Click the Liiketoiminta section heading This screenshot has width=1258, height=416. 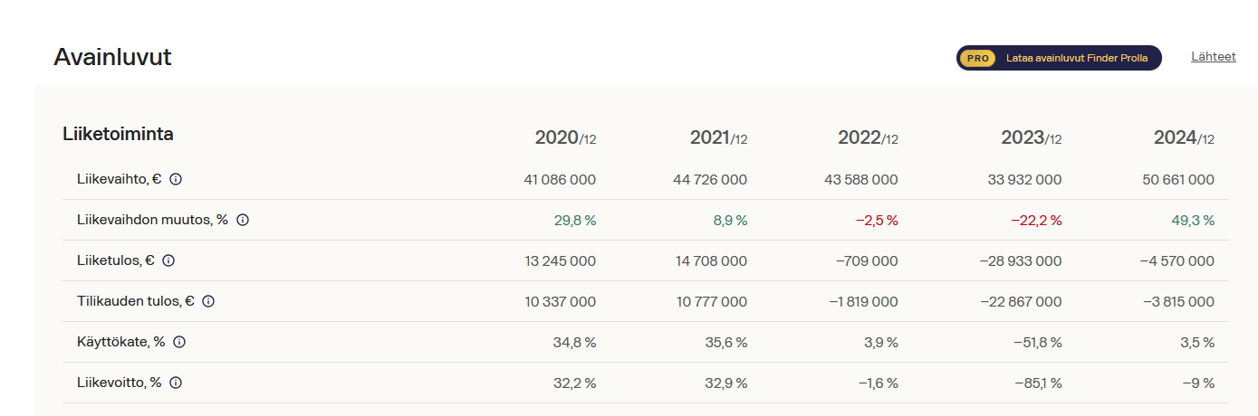(118, 134)
